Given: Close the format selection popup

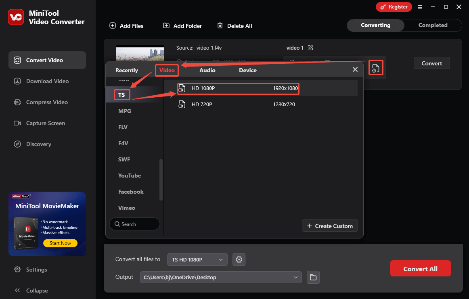Looking at the screenshot, I should [x=355, y=69].
